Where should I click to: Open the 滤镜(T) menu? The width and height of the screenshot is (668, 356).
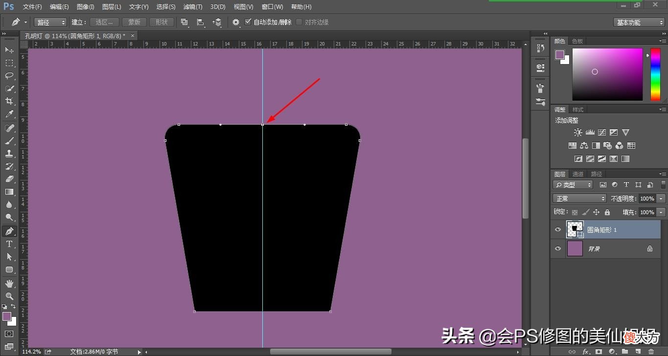(193, 7)
